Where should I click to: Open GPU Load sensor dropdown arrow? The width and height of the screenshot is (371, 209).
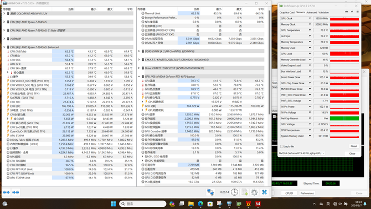coord(310,54)
